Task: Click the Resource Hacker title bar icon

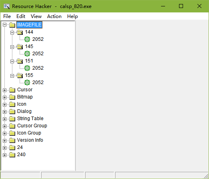Action: coord(6,6)
